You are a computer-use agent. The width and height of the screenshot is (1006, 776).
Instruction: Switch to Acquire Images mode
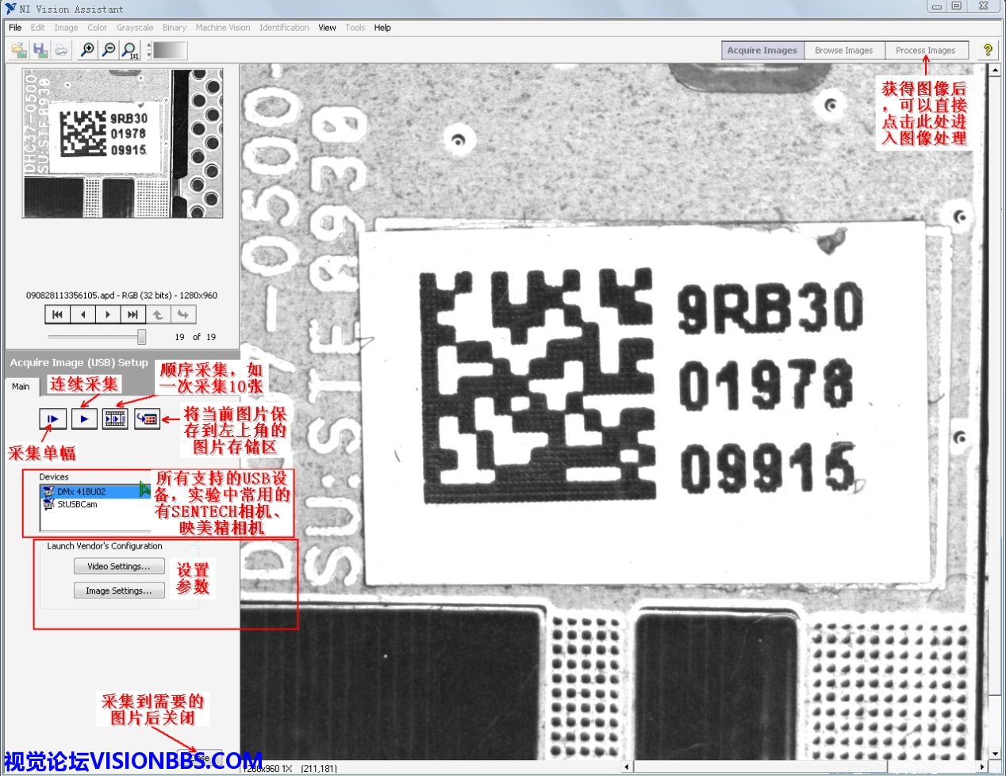(x=762, y=50)
